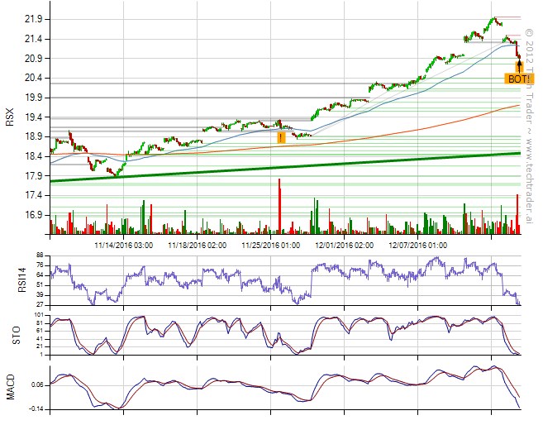Click the 17.4 price axis label
The width and height of the screenshot is (543, 425).
tap(36, 195)
